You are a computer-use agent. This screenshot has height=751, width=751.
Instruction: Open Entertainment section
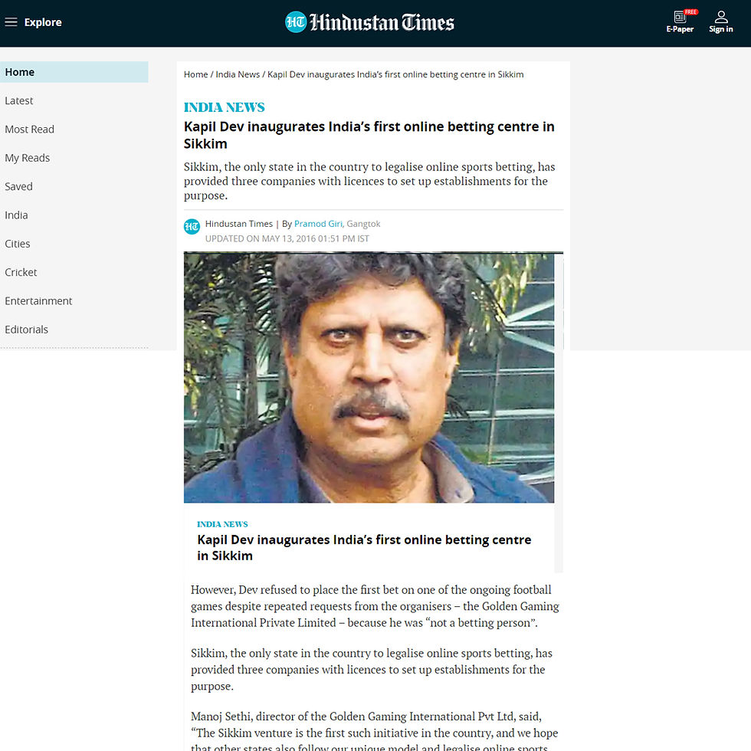pos(38,300)
